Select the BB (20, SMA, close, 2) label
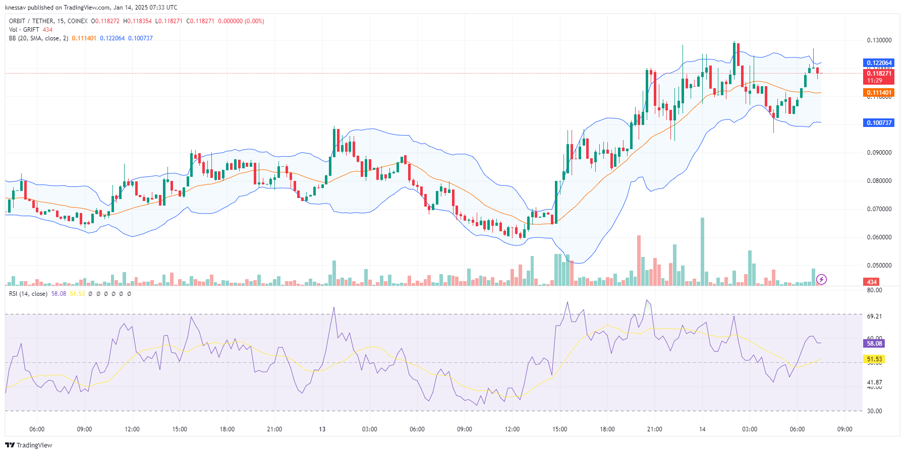905x454 pixels. click(x=39, y=38)
